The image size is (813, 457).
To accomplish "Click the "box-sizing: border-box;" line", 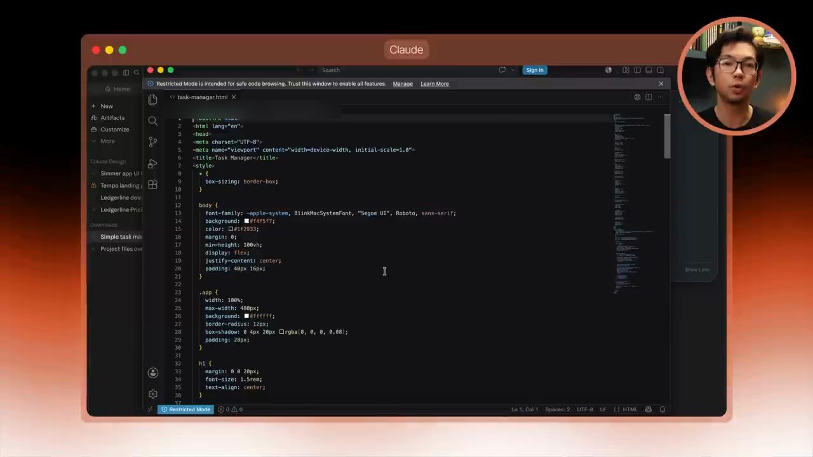I will point(241,182).
